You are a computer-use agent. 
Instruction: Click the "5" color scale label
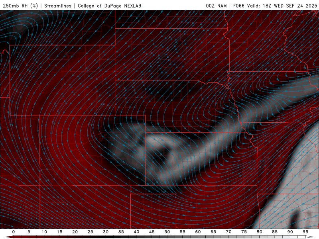coord(29,232)
